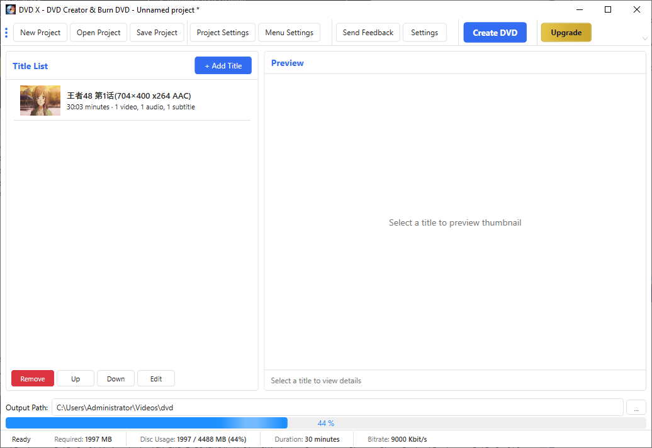Click Open Project button
This screenshot has height=448, width=652.
coord(99,33)
